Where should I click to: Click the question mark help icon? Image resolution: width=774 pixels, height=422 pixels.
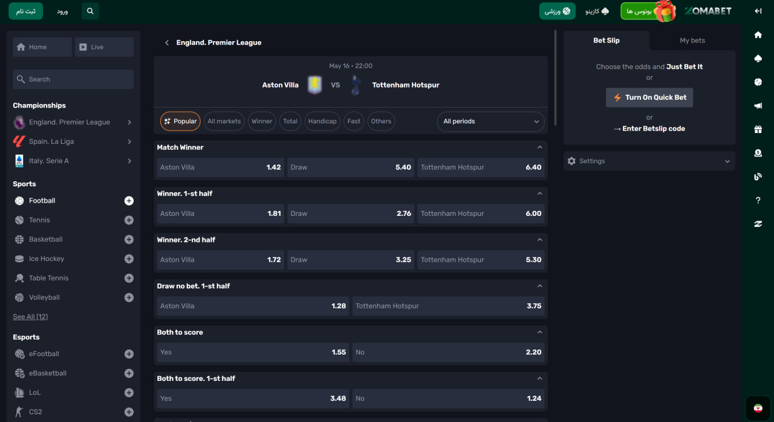[x=758, y=200]
